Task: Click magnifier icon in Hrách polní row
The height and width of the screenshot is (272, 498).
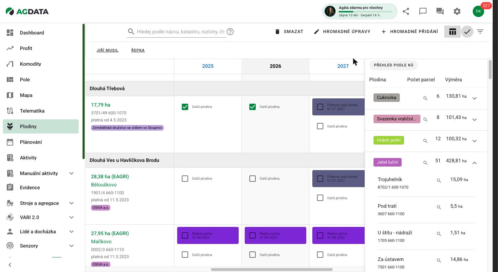Action: point(425,141)
